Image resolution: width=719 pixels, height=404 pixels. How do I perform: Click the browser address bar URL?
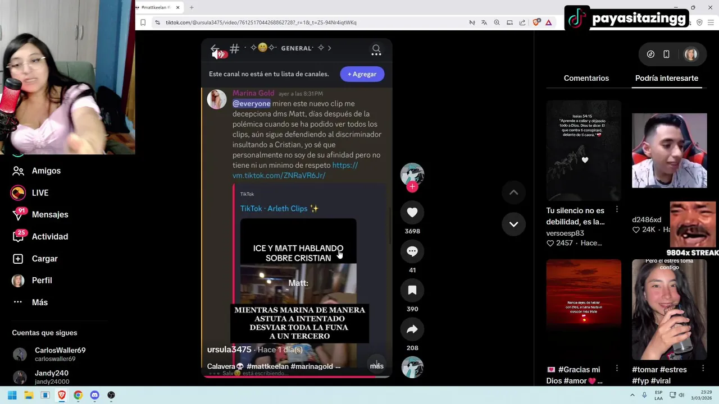(261, 22)
